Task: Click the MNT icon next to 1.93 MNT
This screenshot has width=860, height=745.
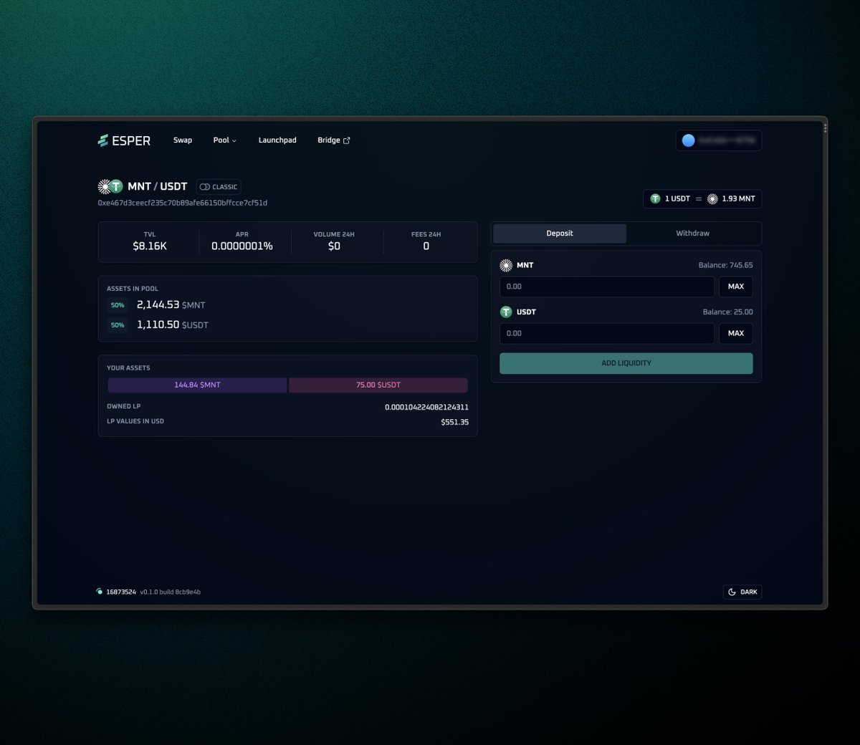Action: point(712,198)
